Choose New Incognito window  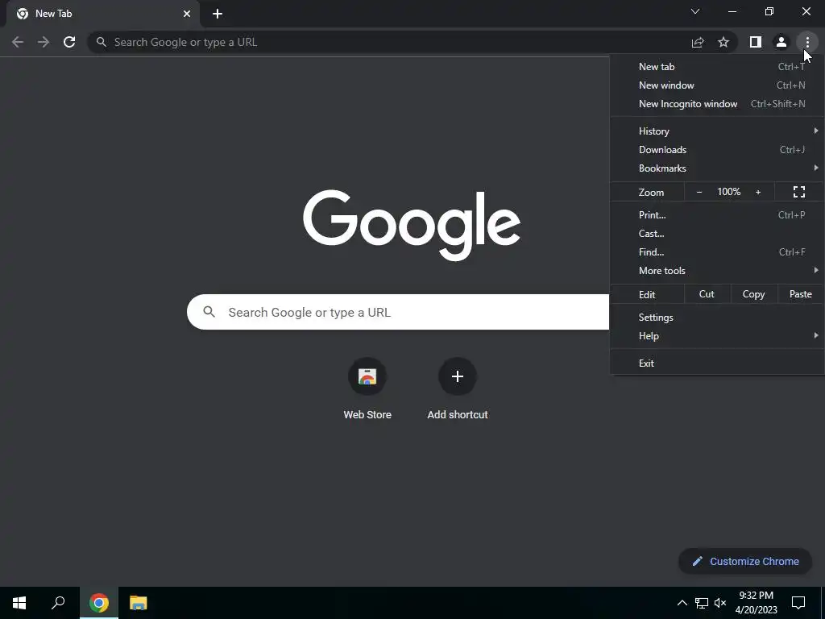[x=717, y=104]
